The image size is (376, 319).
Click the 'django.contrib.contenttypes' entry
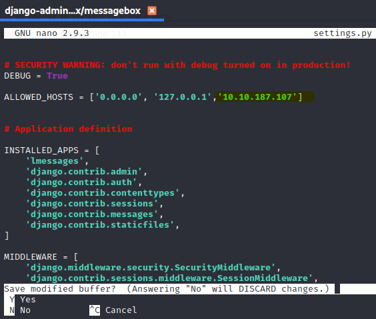(x=103, y=193)
